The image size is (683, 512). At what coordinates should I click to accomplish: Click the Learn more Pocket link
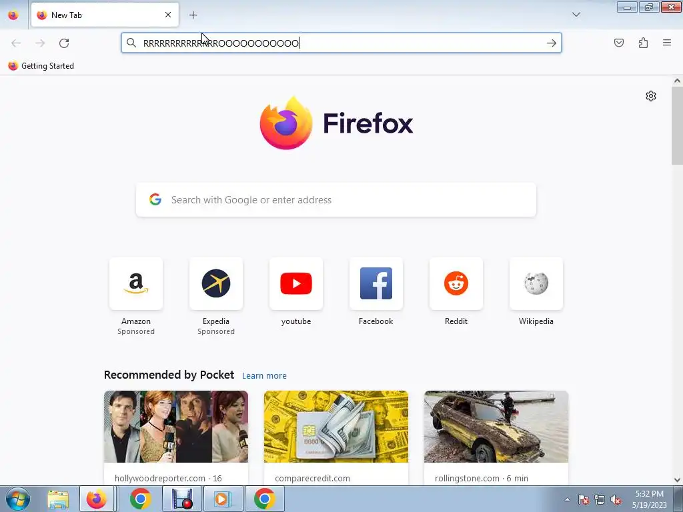264,376
